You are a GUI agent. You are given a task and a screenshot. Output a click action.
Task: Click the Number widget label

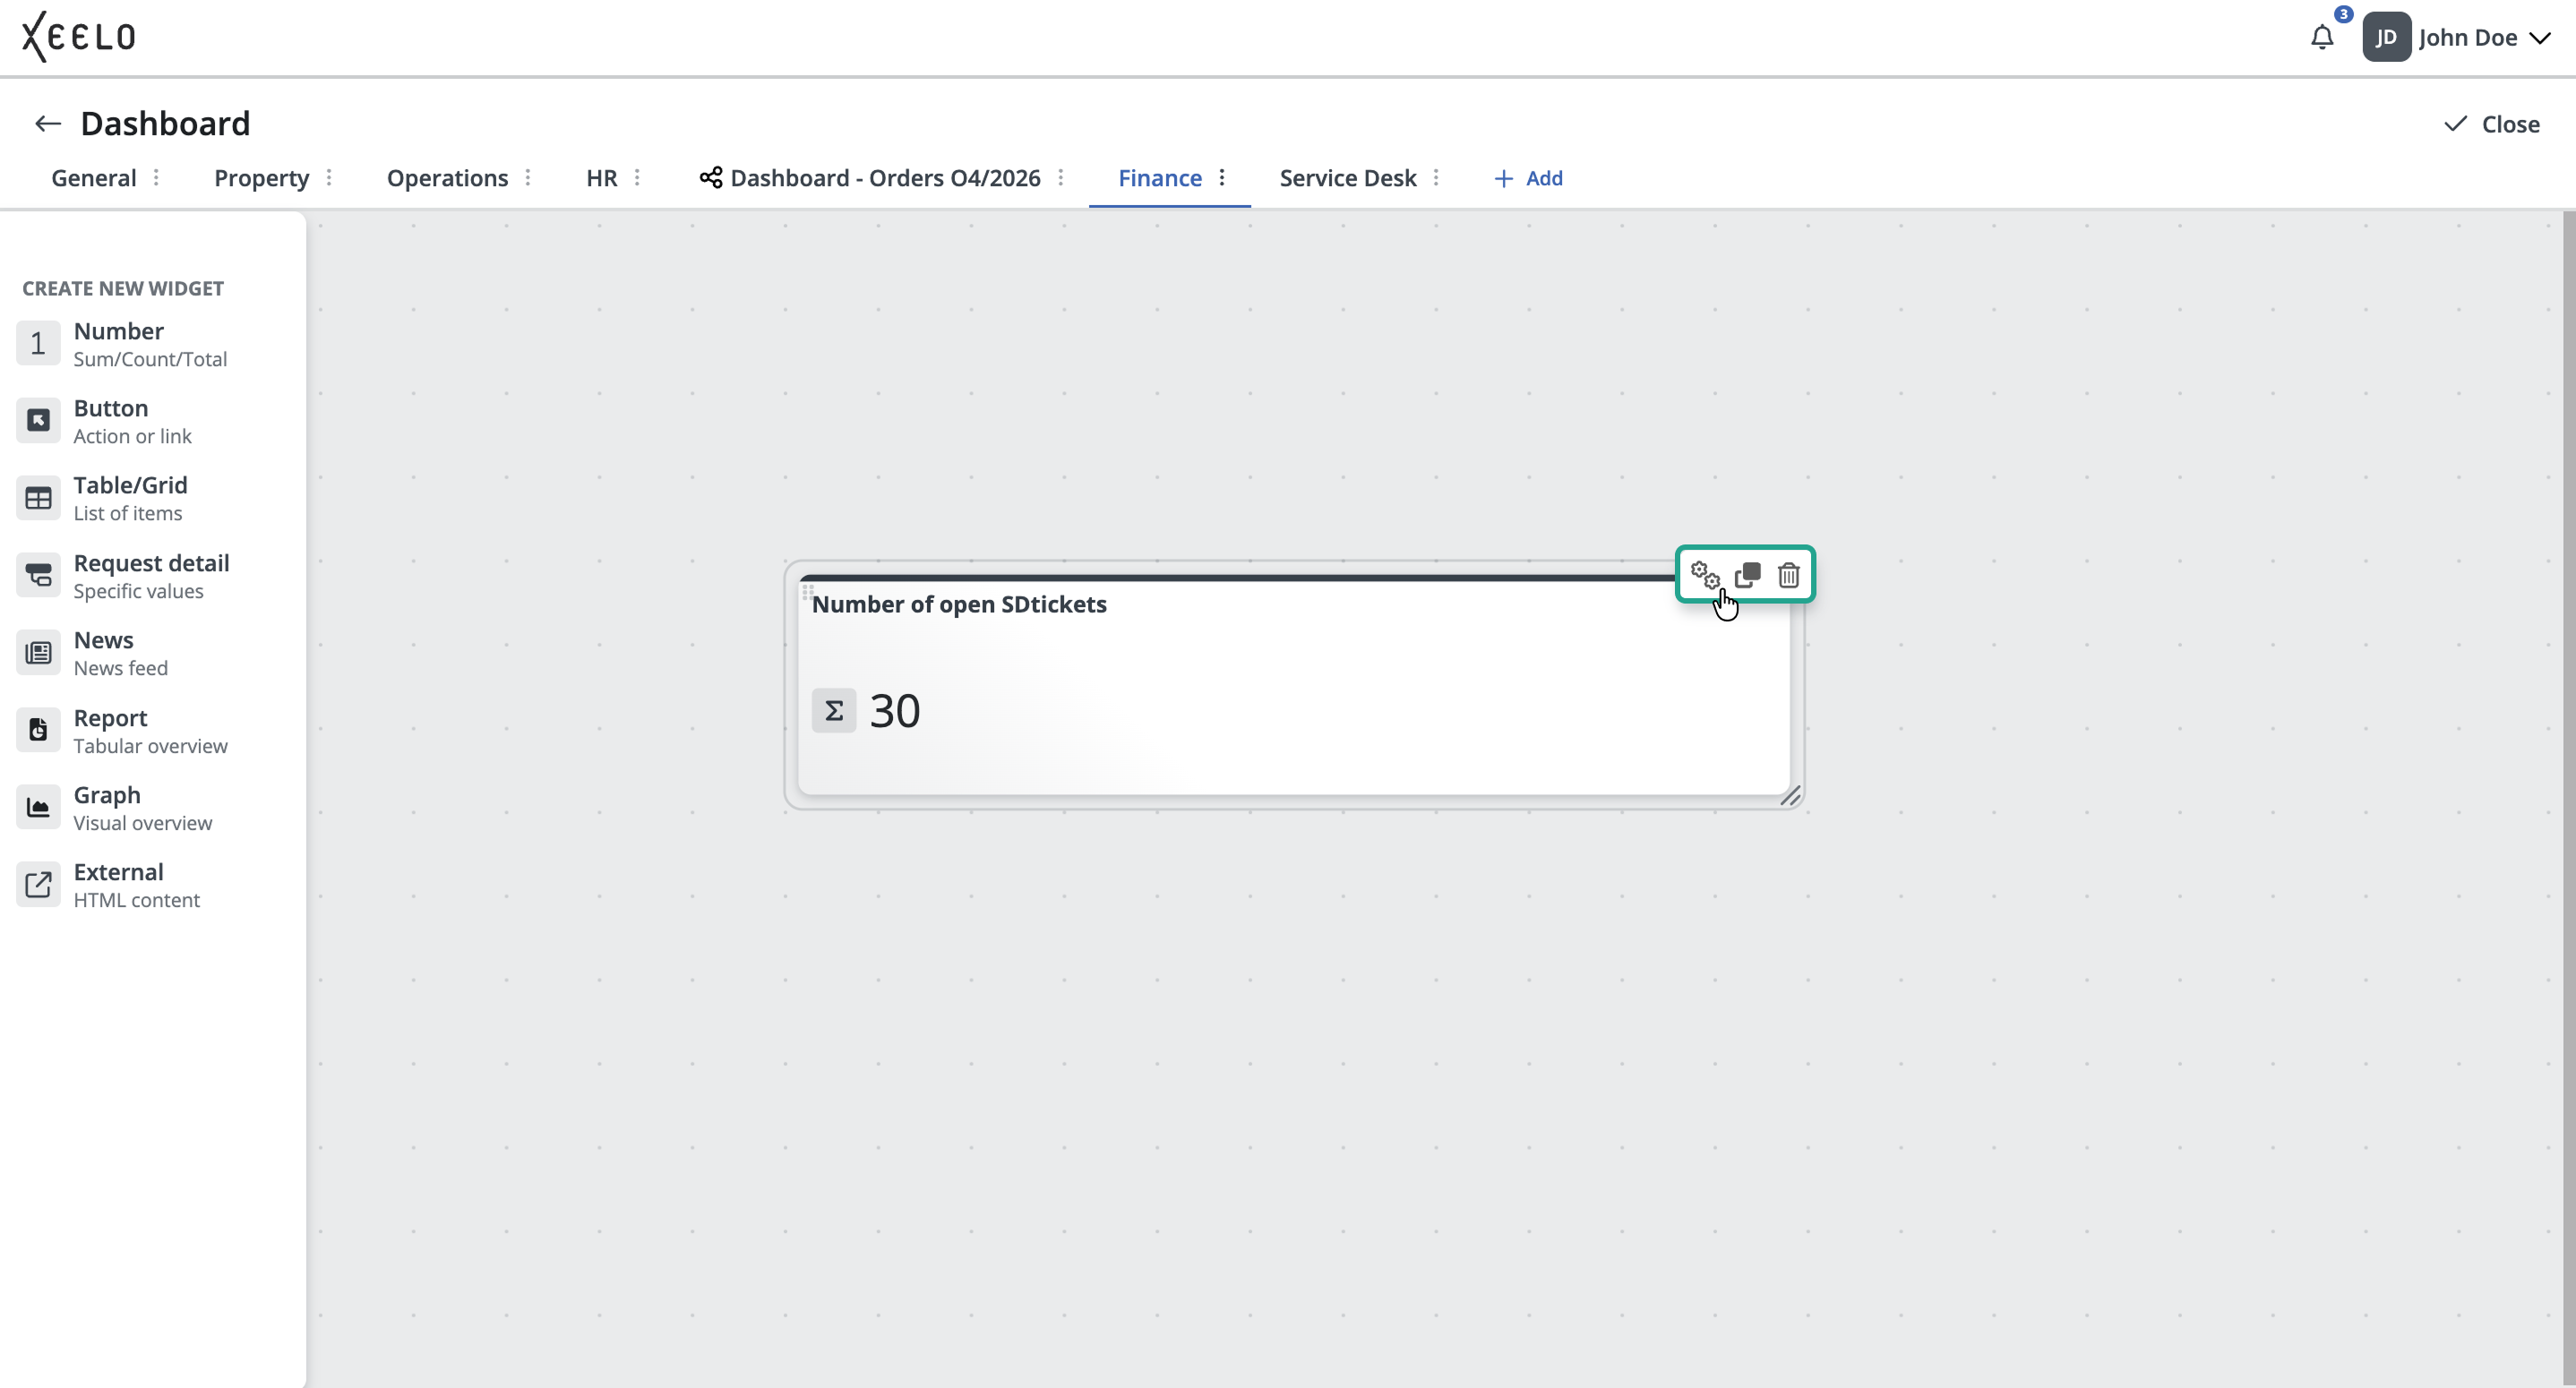pyautogui.click(x=118, y=331)
